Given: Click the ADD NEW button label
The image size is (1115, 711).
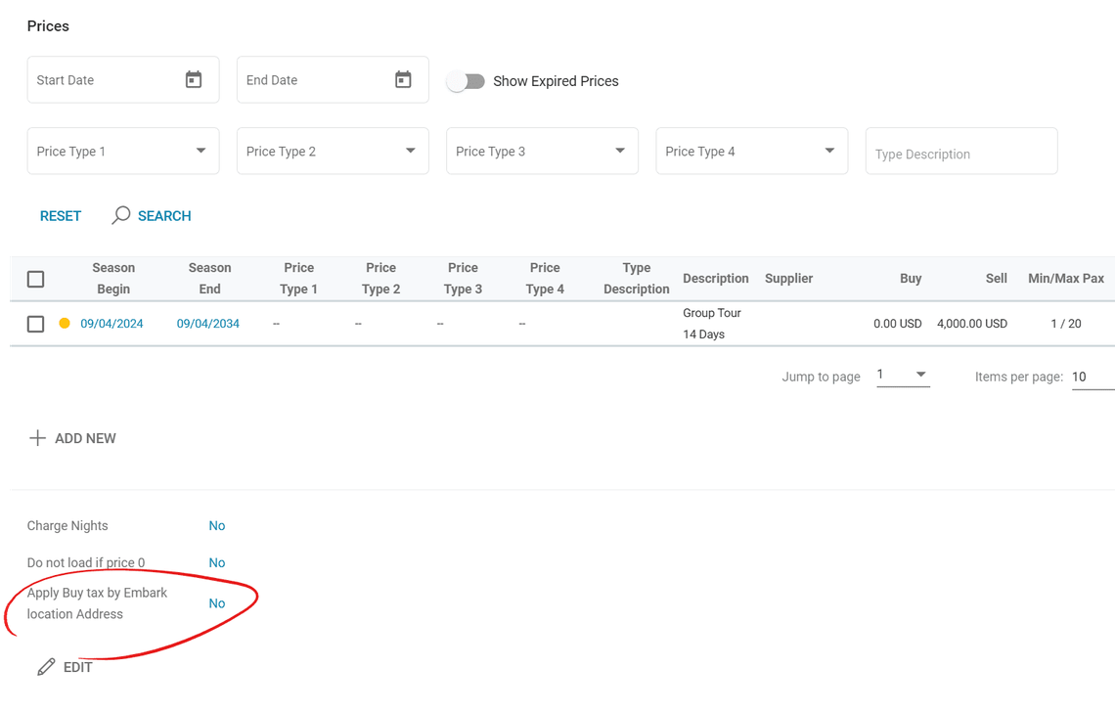Looking at the screenshot, I should [x=85, y=439].
